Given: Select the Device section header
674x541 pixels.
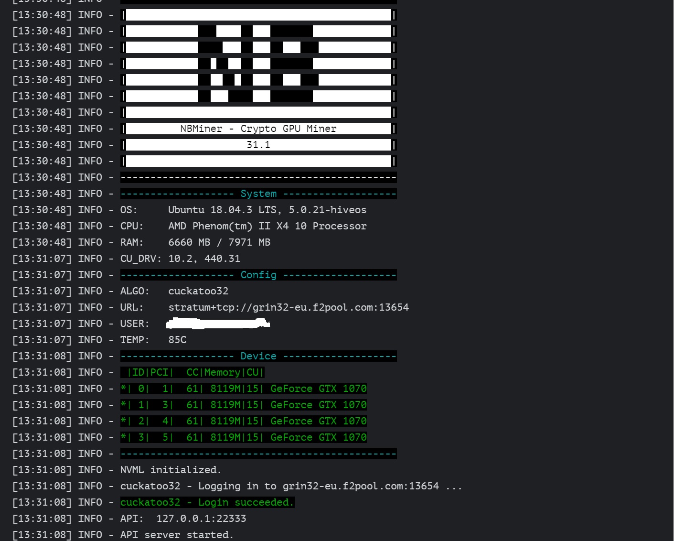Looking at the screenshot, I should 258,356.
